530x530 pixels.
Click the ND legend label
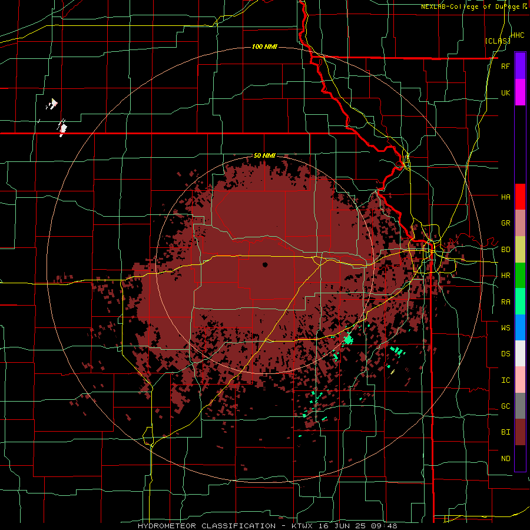pos(505,459)
